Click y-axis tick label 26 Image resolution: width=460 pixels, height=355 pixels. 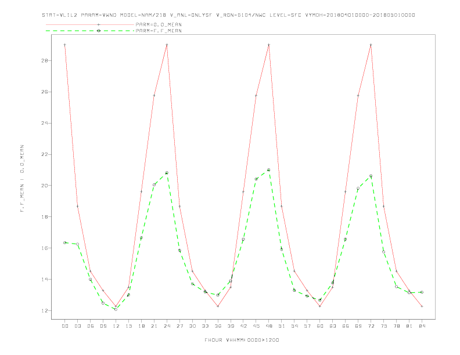45,92
